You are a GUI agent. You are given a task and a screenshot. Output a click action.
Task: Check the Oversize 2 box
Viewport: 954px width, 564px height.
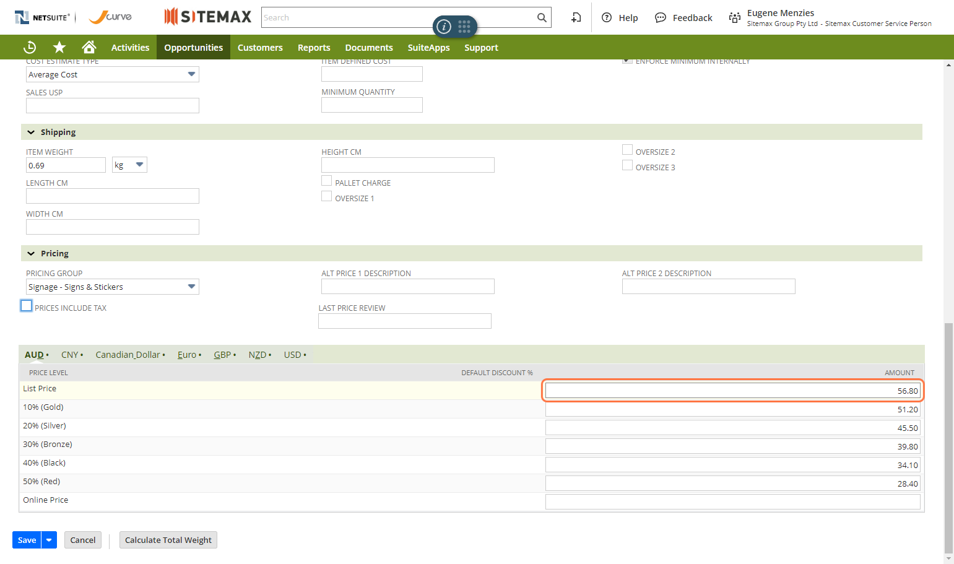click(627, 150)
